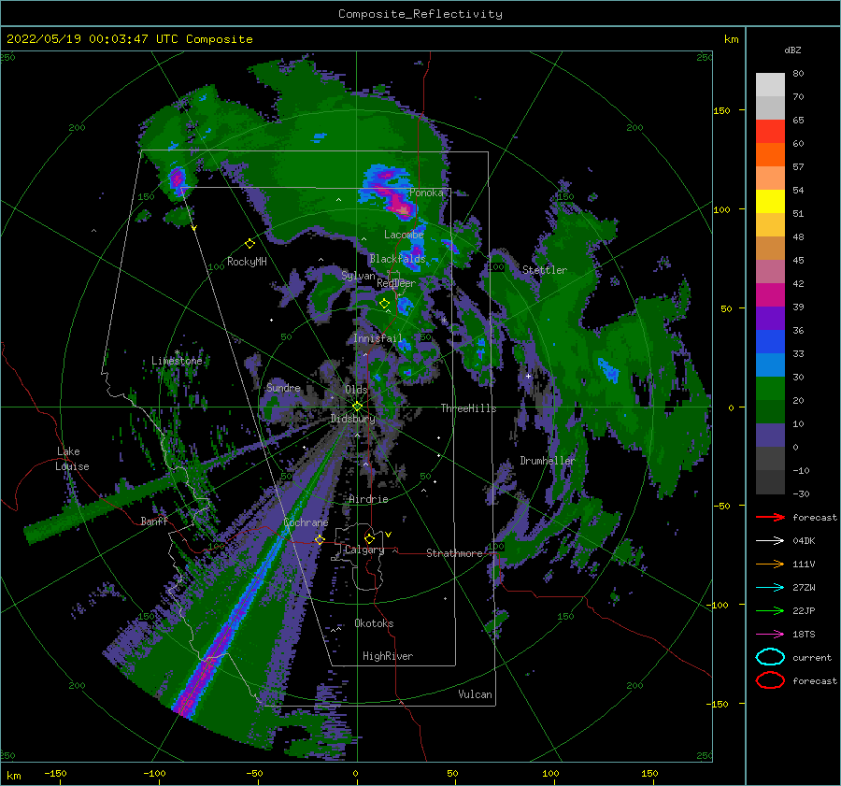The image size is (841, 786).
Task: Select the magenta 39-42 dBZ color swatch
Action: point(770,295)
